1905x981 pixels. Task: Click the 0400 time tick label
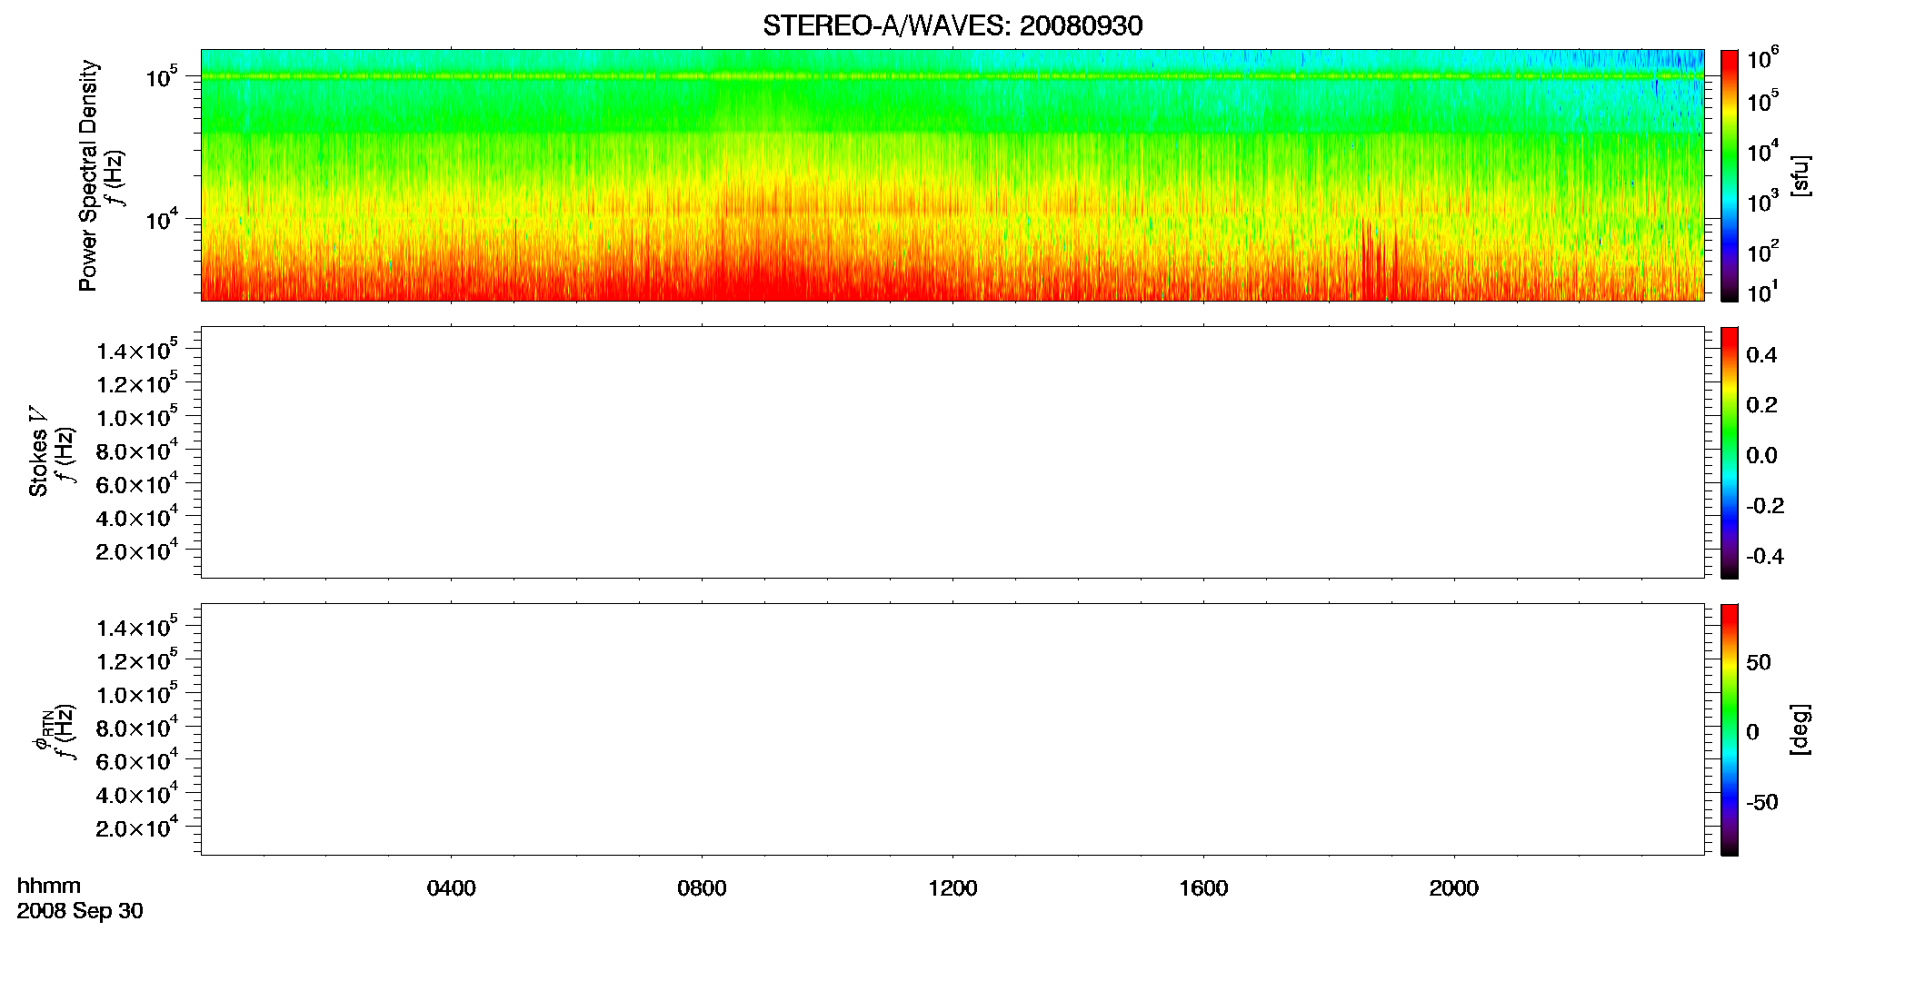pyautogui.click(x=452, y=888)
